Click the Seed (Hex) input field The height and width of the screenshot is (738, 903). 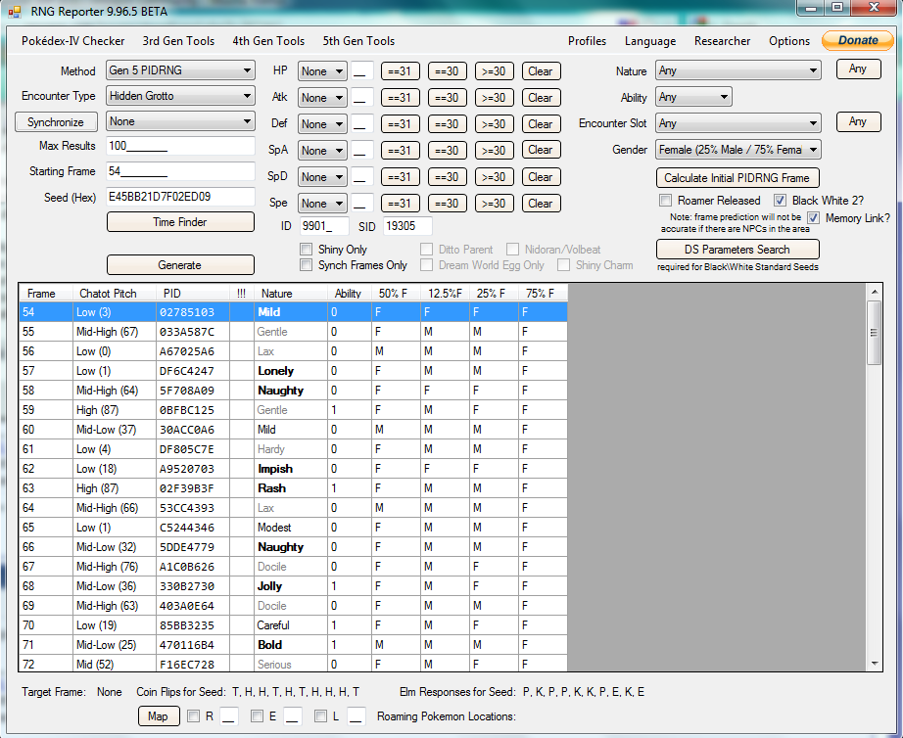click(x=180, y=197)
